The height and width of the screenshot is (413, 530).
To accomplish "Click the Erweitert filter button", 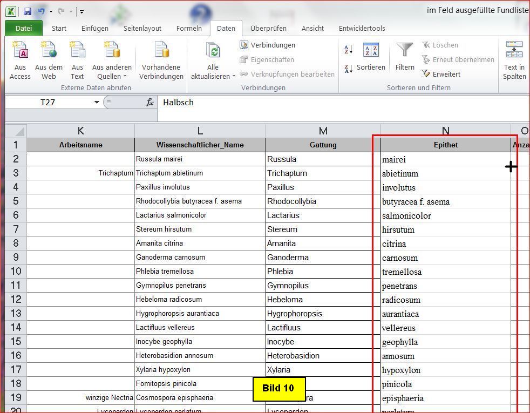I will (x=441, y=74).
